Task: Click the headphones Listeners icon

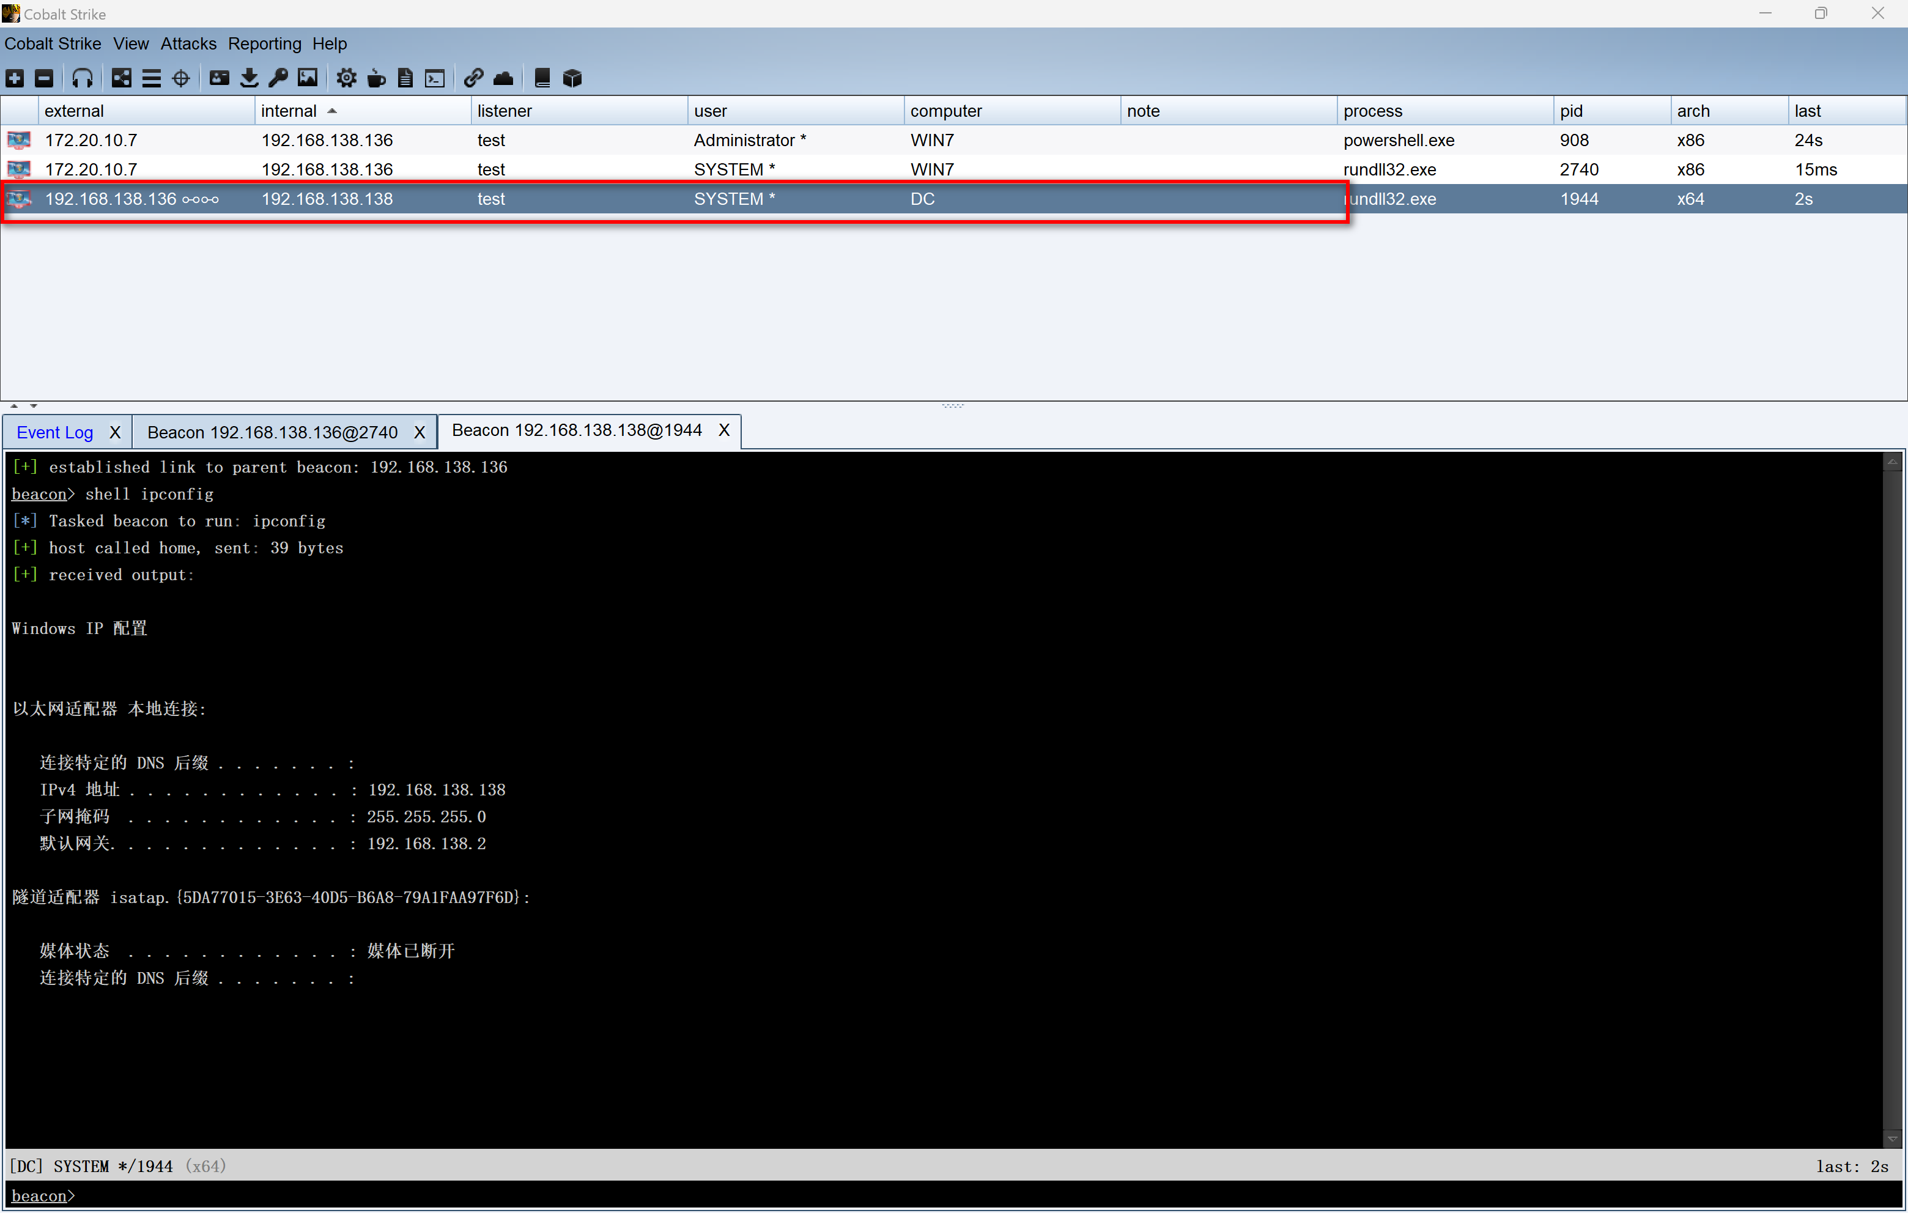Action: point(83,78)
